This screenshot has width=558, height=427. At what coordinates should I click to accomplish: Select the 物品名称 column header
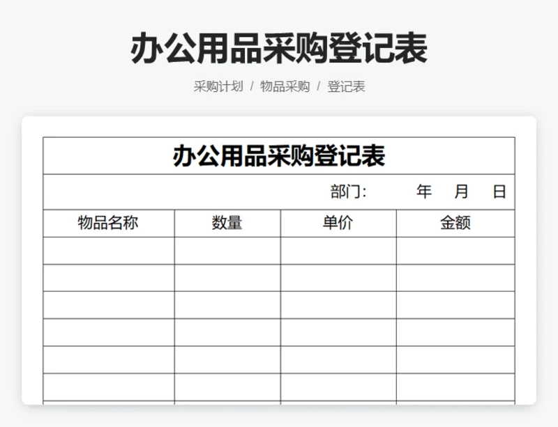[x=109, y=224]
